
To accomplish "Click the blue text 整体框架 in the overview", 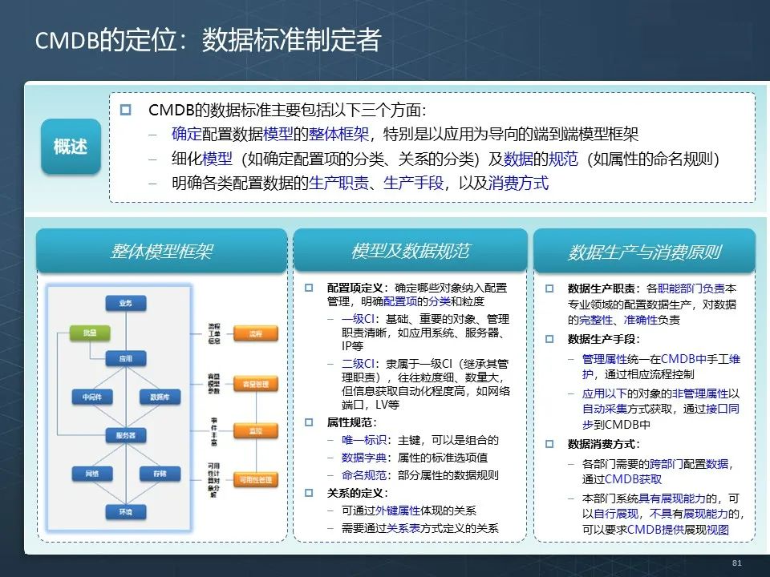I will [x=338, y=134].
